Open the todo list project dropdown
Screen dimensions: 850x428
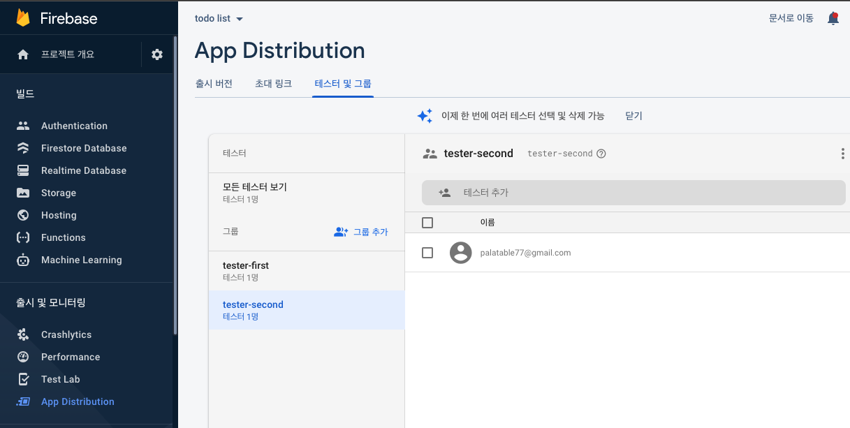(x=219, y=19)
